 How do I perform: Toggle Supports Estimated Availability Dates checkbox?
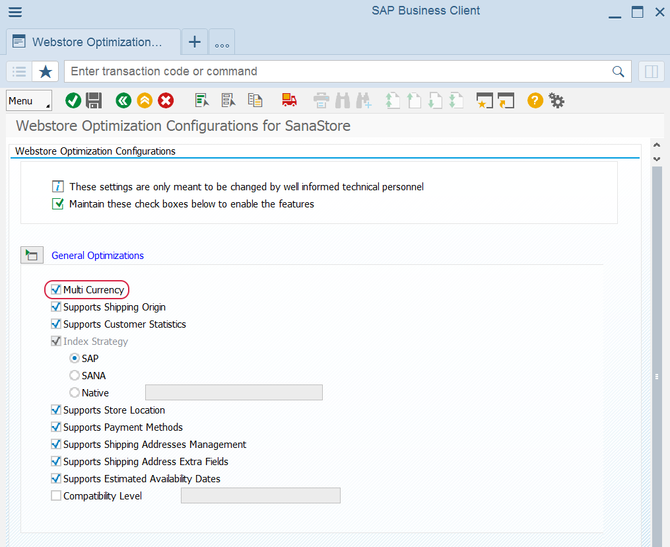click(x=55, y=478)
